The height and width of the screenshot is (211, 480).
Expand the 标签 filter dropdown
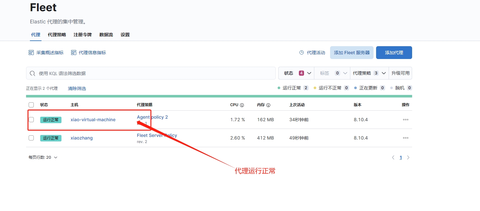tap(332, 73)
